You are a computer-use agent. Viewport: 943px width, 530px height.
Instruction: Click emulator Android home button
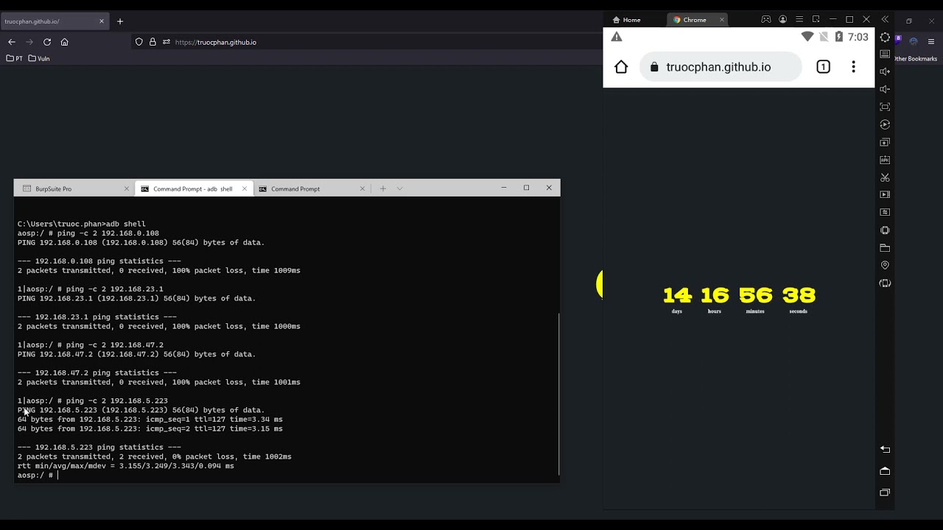tap(885, 471)
